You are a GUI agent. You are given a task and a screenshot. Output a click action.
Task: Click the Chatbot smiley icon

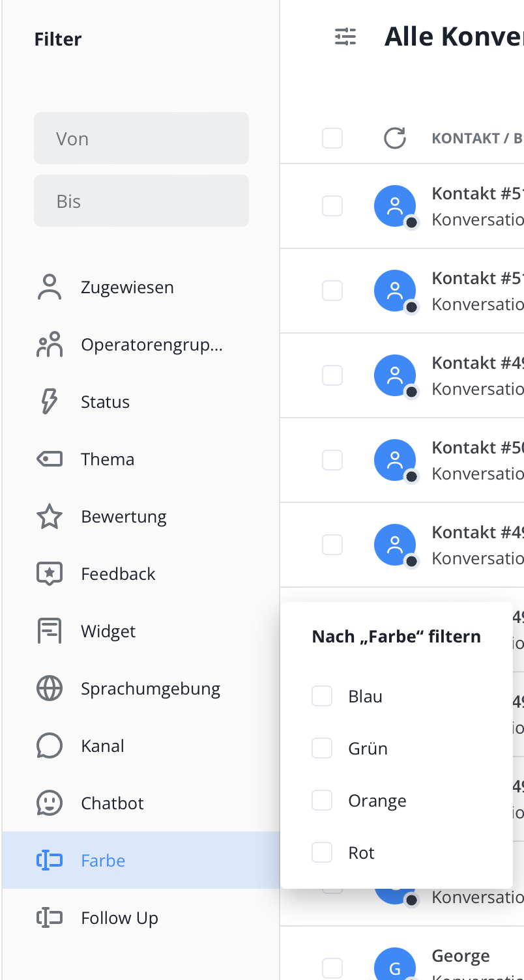point(50,803)
